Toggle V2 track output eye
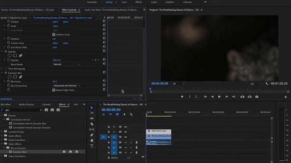Screen dimensions: 291x163 tap(125, 132)
